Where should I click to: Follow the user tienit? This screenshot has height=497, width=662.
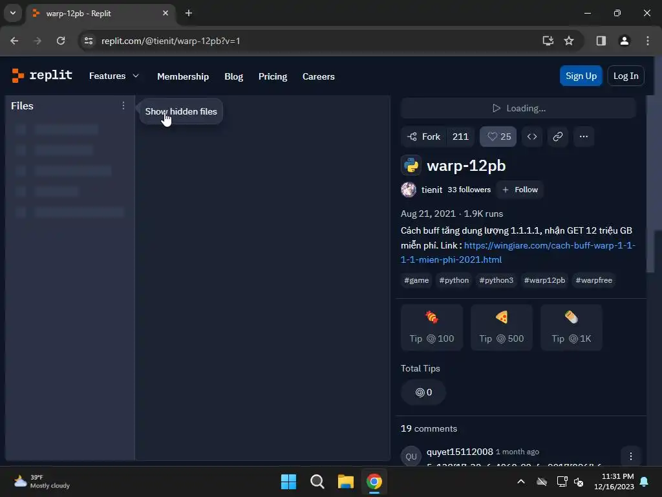(520, 190)
